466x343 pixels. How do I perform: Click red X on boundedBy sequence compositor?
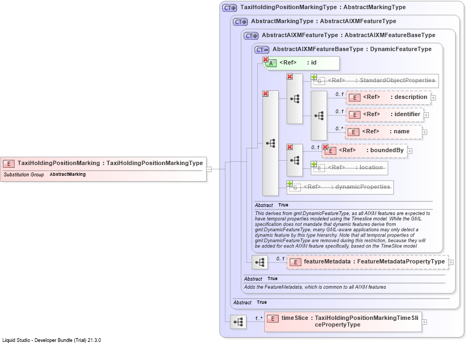290,147
